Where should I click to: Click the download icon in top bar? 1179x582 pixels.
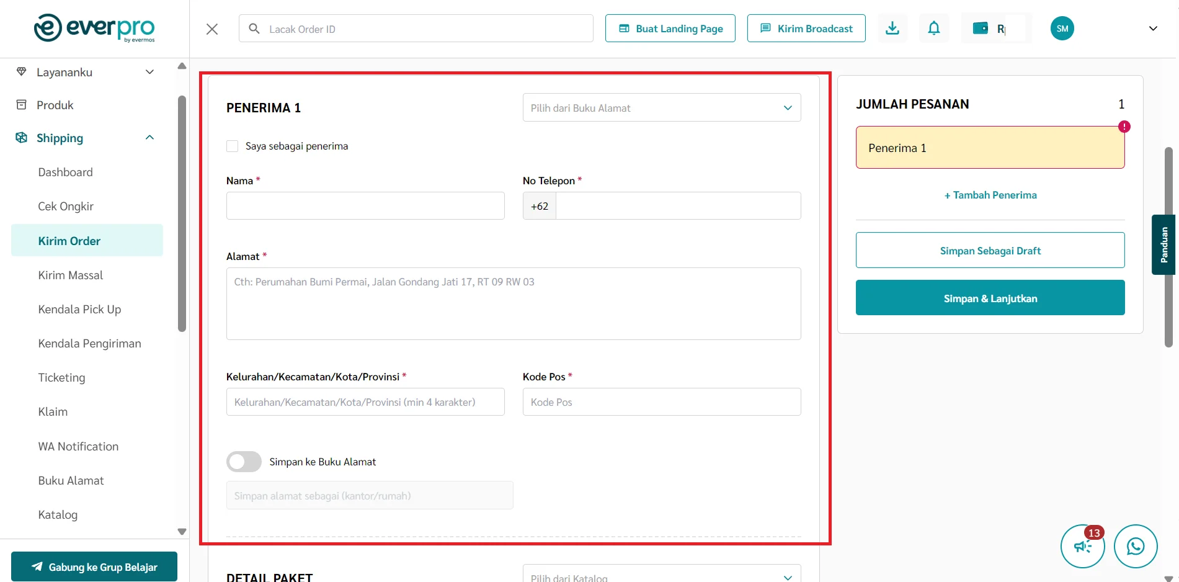pos(892,29)
